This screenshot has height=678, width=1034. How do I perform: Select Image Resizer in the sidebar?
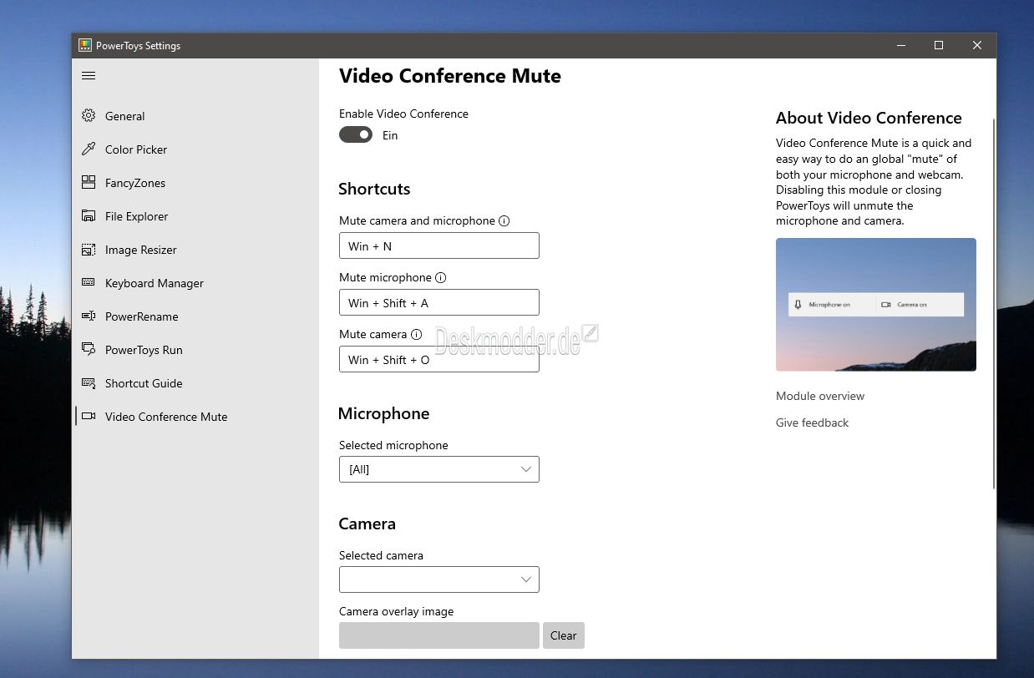[x=195, y=250]
